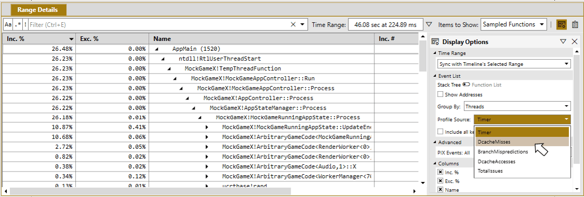Enable the Include all ke… checkbox

pos(441,131)
